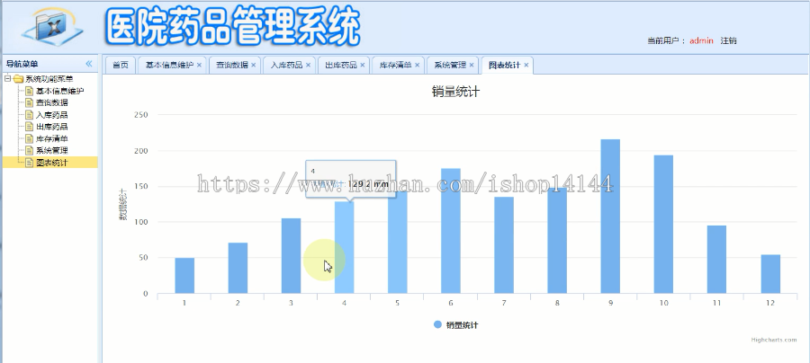Click the document icon beside 基本信息维护
This screenshot has height=363, width=810.
tap(30, 91)
